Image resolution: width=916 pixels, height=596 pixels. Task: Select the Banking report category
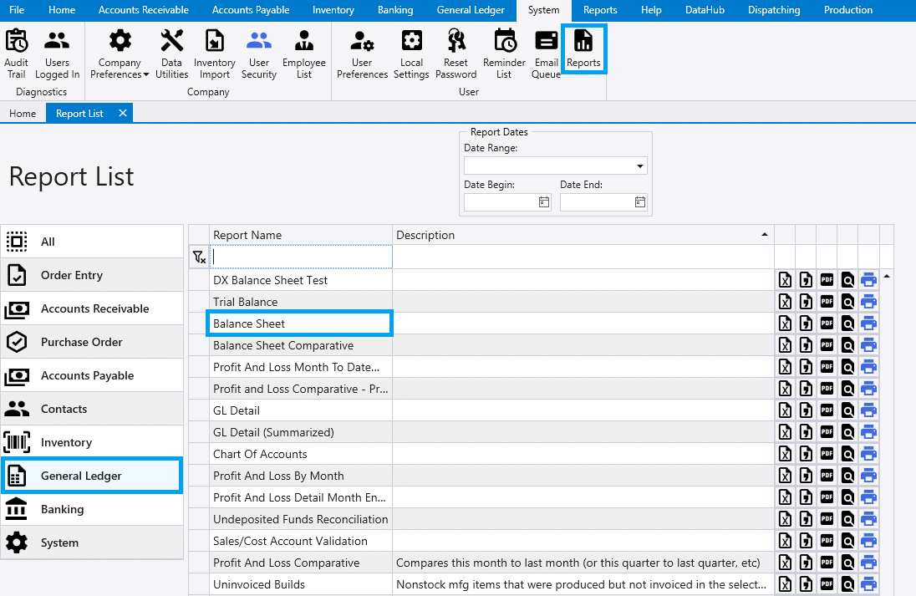(x=92, y=510)
